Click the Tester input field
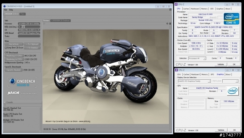The width and height of the screenshot is (244, 138). (29, 36)
